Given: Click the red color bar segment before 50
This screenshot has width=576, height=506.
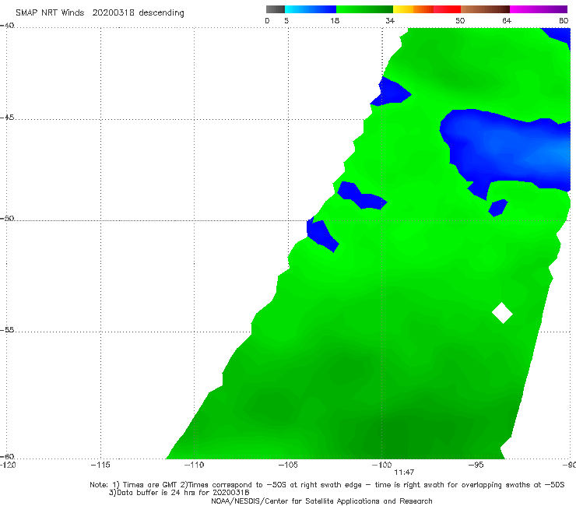Looking at the screenshot, I should pyautogui.click(x=447, y=9).
